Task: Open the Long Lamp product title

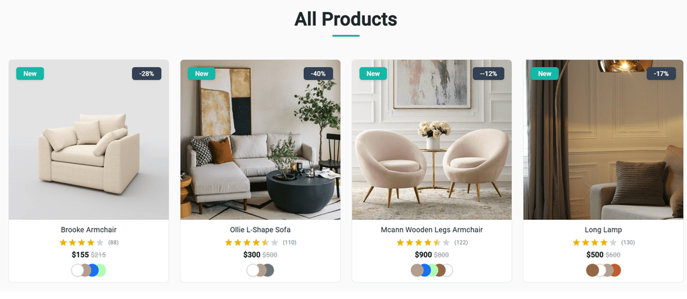Action: tap(603, 230)
